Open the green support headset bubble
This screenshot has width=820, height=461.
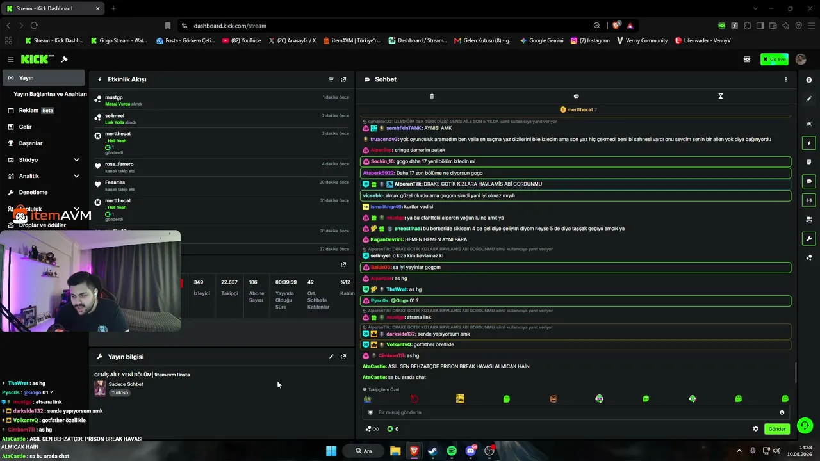[x=805, y=425]
